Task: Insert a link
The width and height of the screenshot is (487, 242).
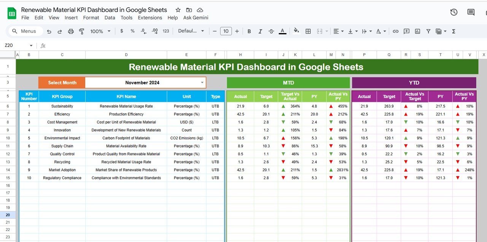Action: click(395, 31)
